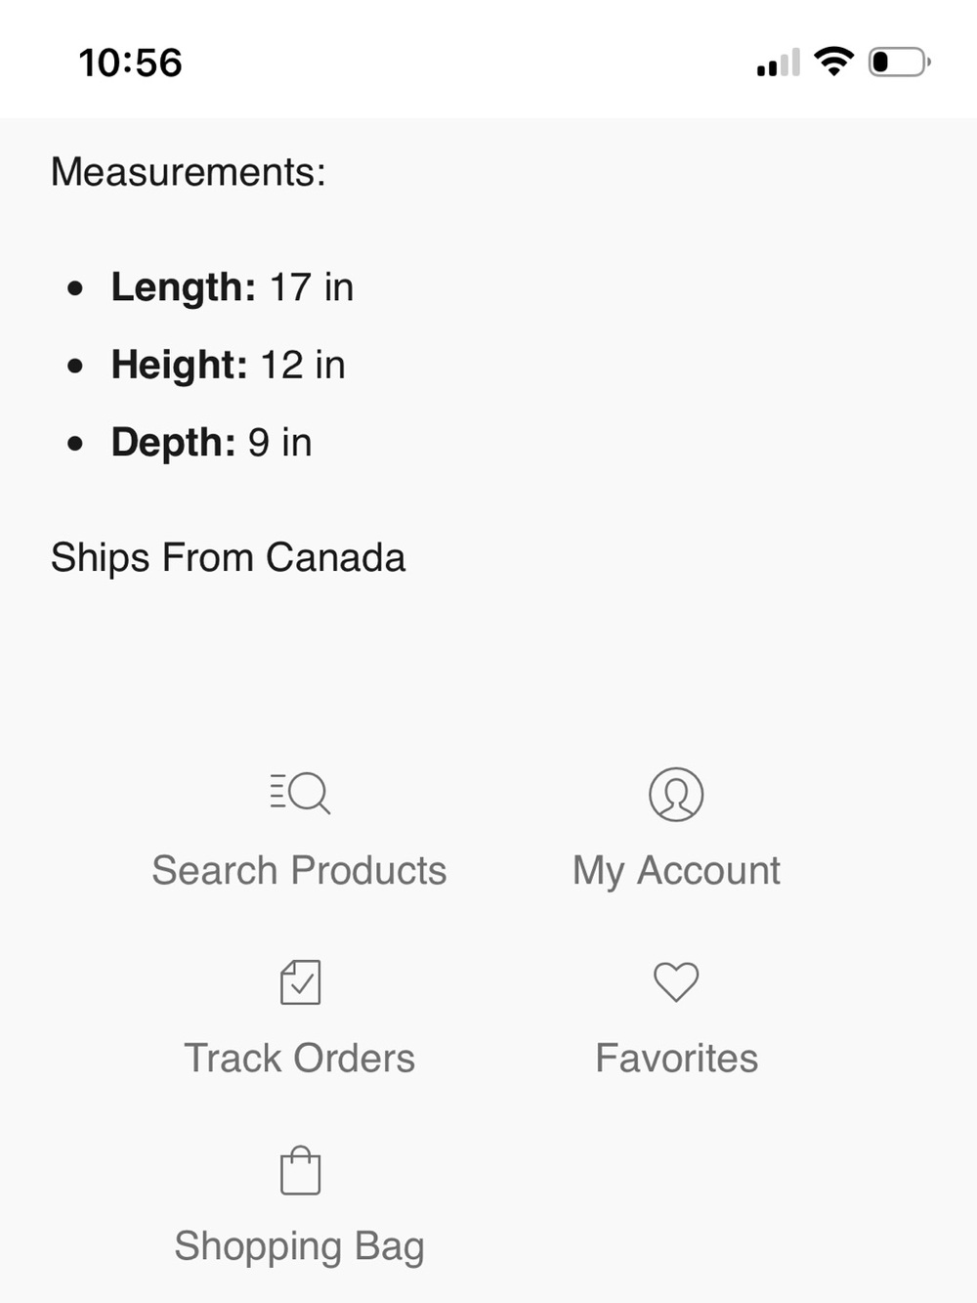Click the battery indicator icon
The image size is (977, 1303).
click(x=899, y=62)
